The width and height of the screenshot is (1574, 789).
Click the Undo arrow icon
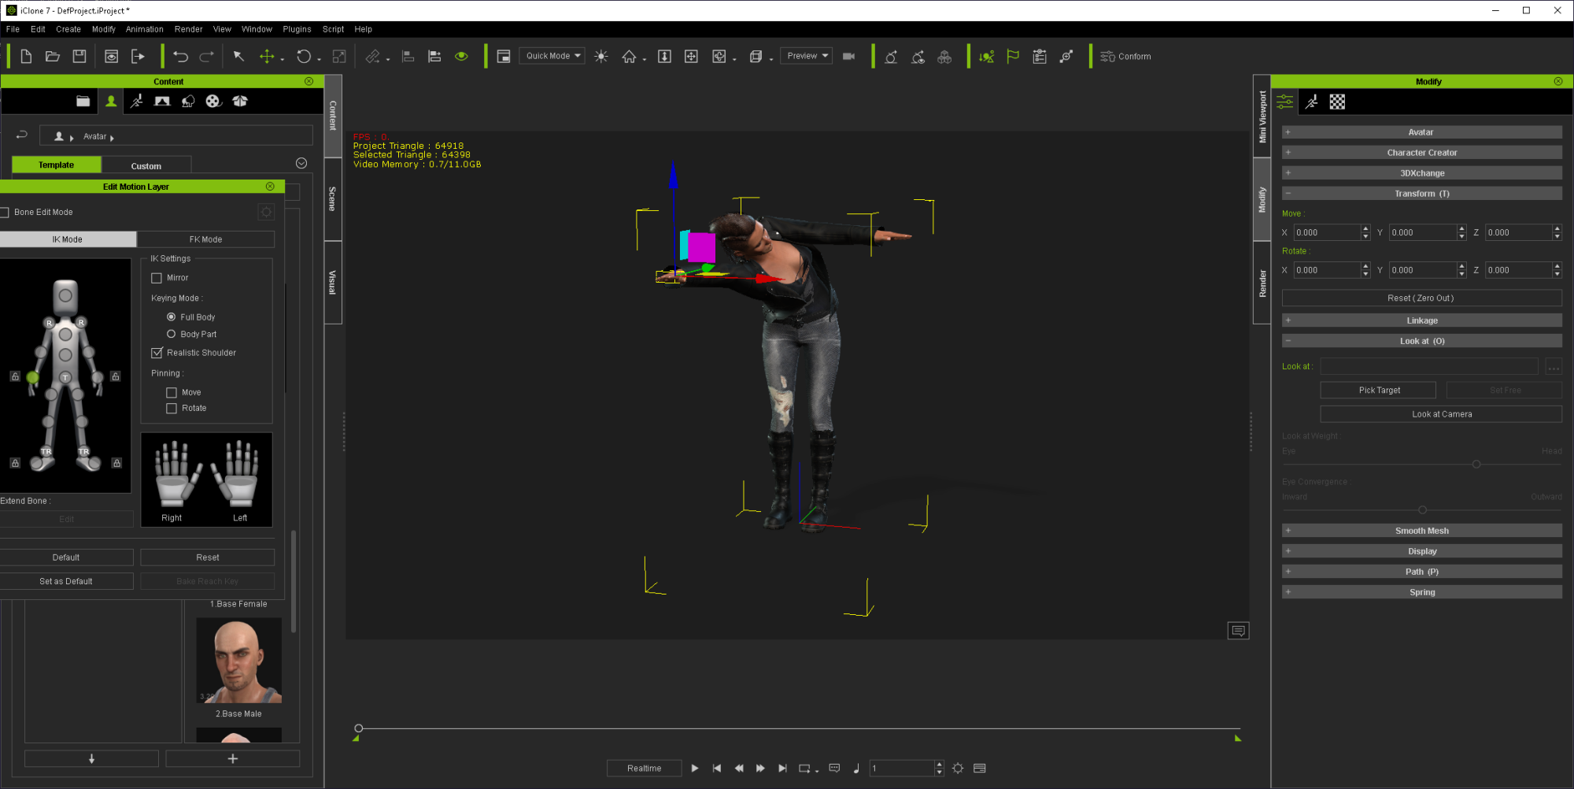click(181, 57)
